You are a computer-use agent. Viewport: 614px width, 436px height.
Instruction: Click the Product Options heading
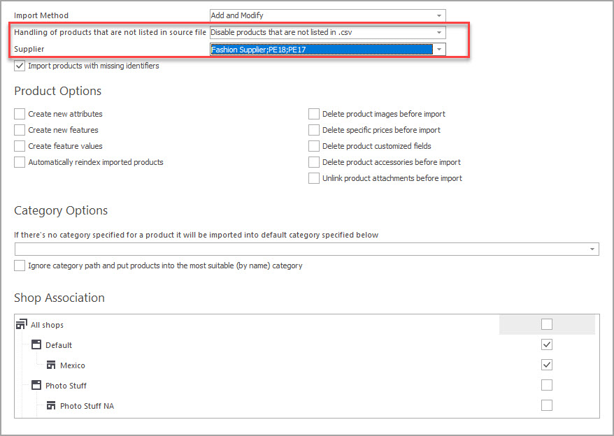pyautogui.click(x=57, y=91)
